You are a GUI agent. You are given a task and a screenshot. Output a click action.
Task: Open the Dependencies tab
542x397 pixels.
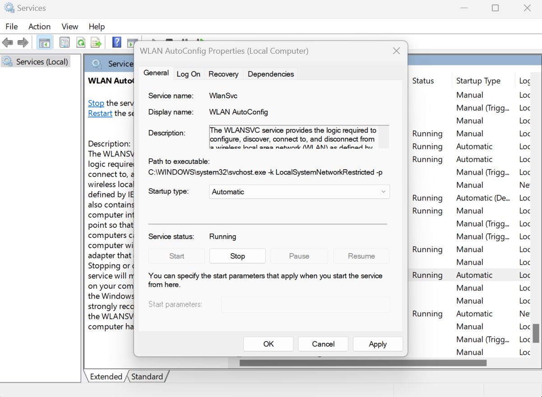coord(271,74)
